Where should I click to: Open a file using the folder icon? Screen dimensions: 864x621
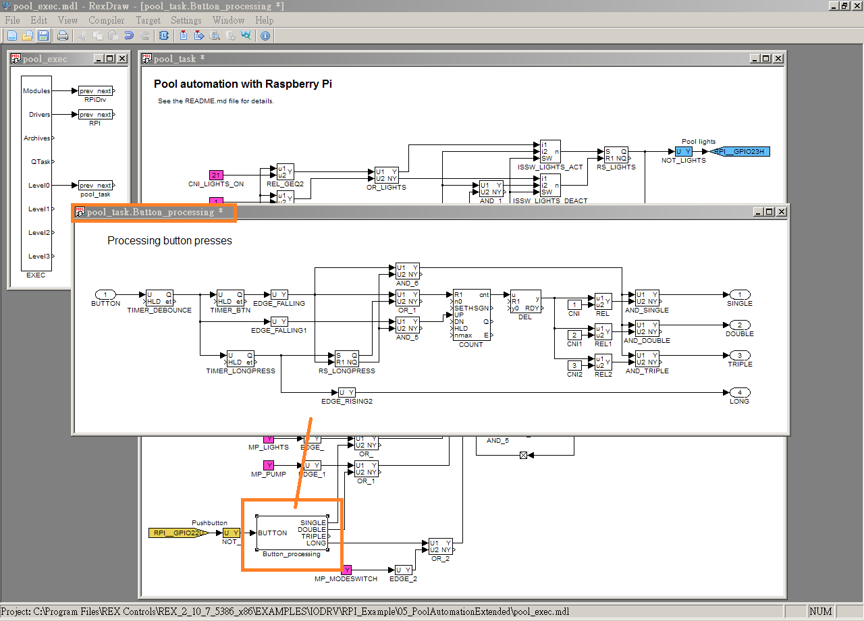[28, 35]
